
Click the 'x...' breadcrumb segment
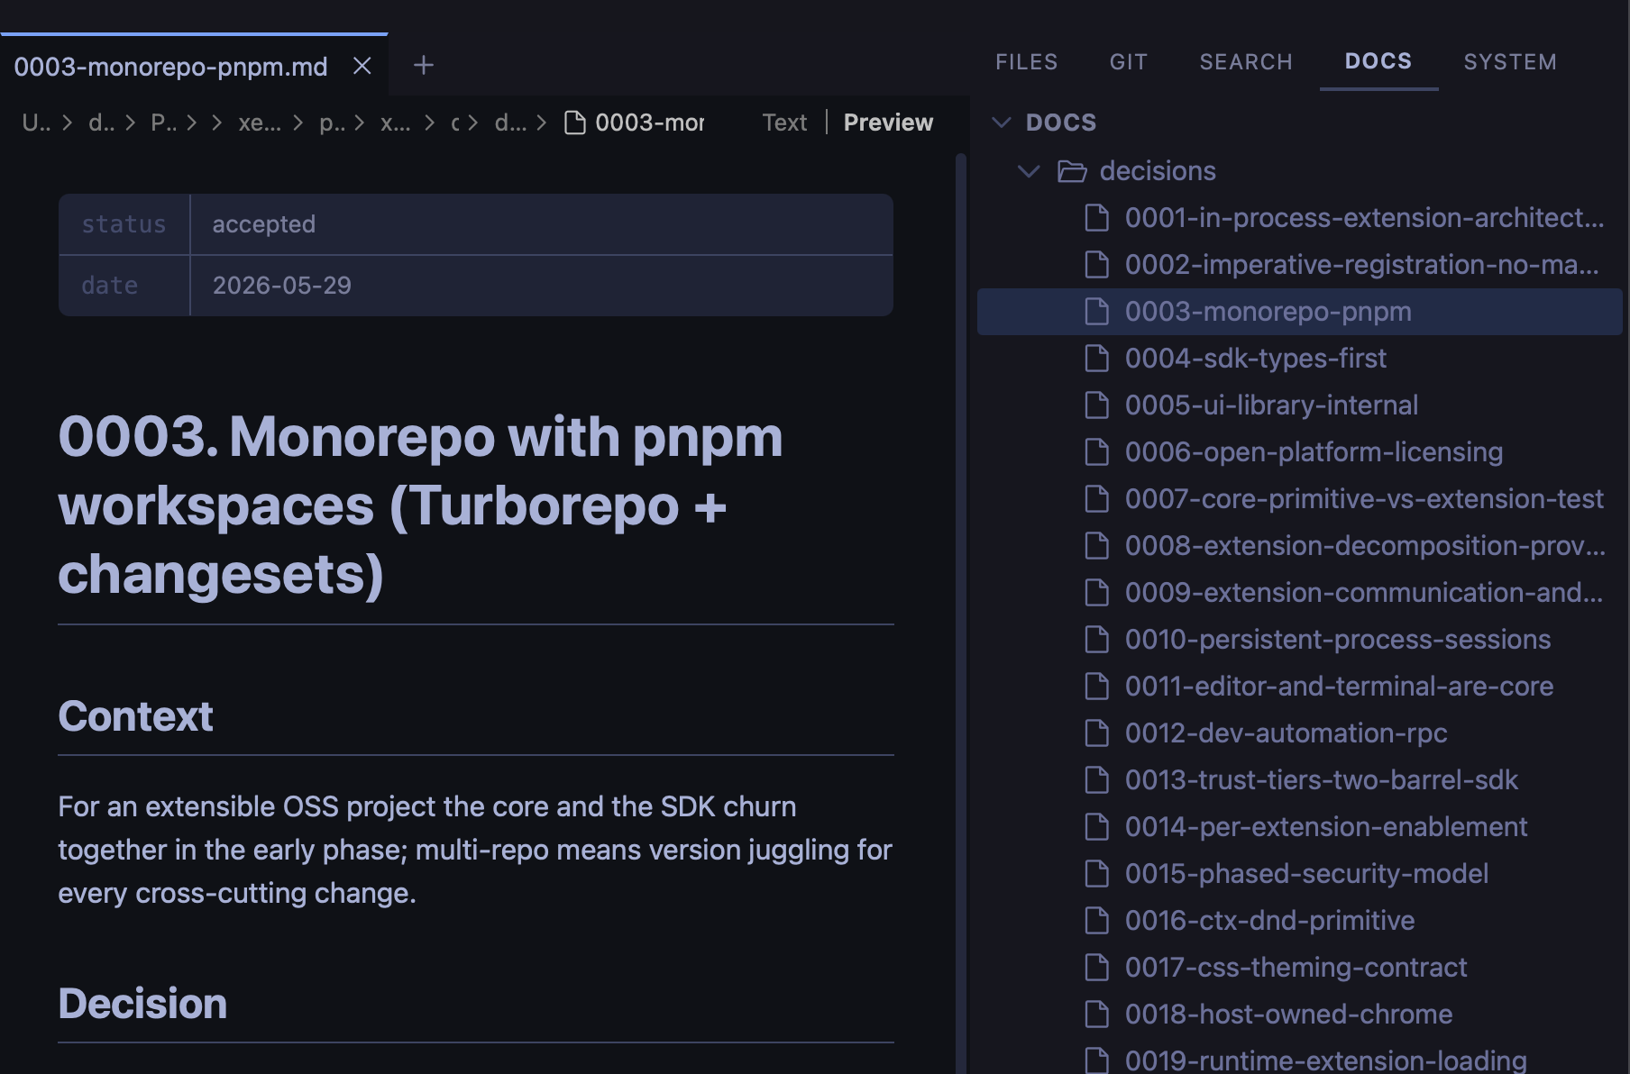pos(395,123)
